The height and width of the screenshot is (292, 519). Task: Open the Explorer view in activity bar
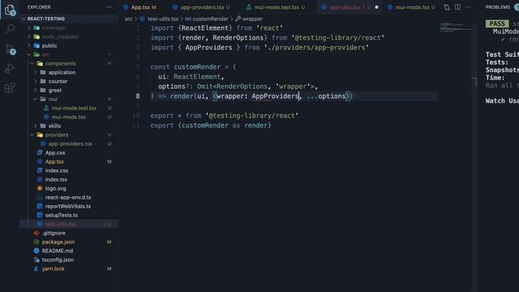point(10,10)
